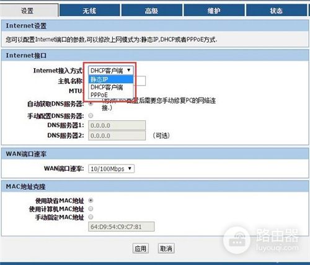This screenshot has height=265, width=310.
Task: Click the MAC address input field
Action: pos(122,227)
